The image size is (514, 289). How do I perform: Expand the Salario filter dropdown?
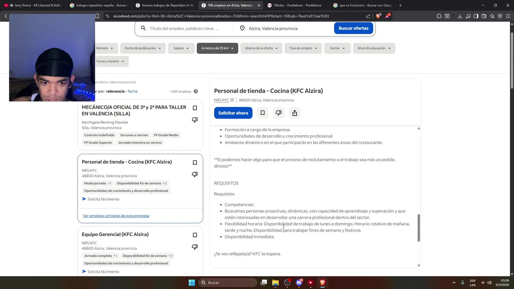pos(181,48)
